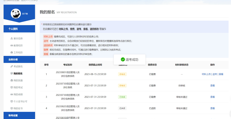
Task: Open 我的证书 menu item
Action: tap(18, 108)
